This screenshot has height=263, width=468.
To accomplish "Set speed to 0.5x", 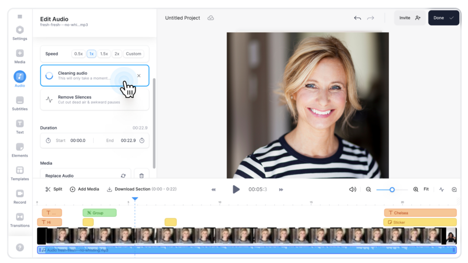I will pos(79,54).
